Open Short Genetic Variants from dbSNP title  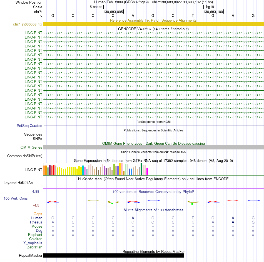tap(153, 152)
